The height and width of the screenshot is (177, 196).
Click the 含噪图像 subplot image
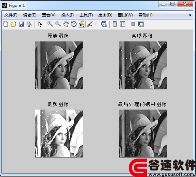tap(143, 65)
